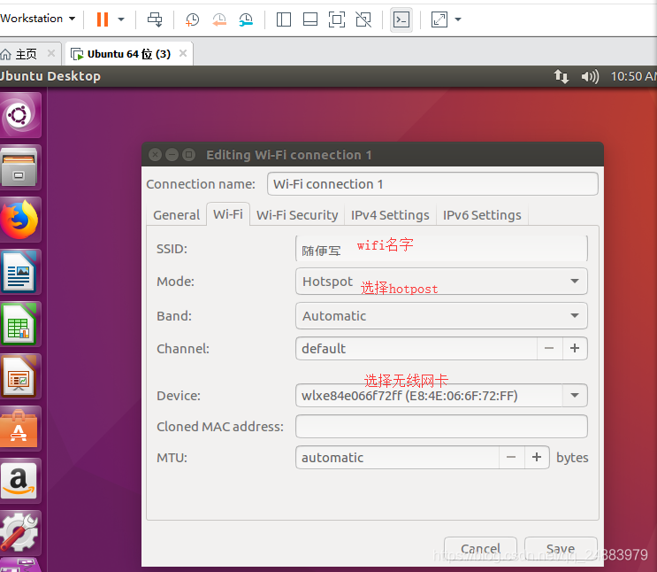Image resolution: width=657 pixels, height=572 pixels.
Task: Open the console view icon
Action: [401, 19]
